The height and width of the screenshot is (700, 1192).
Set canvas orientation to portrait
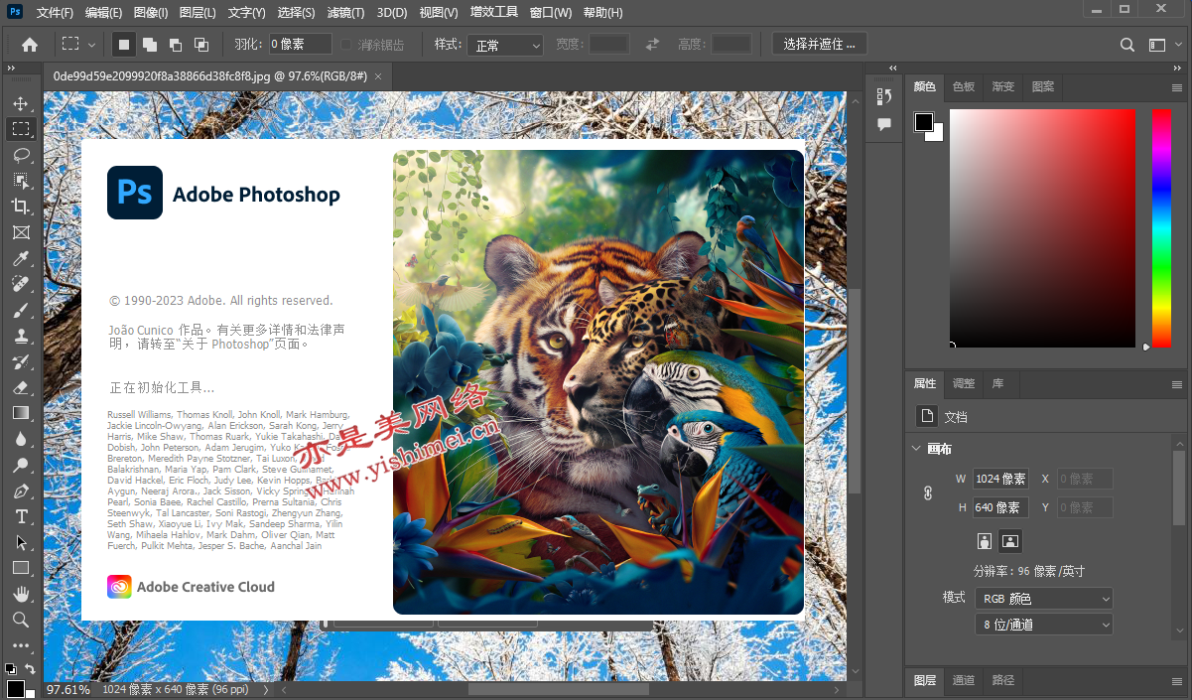[985, 541]
